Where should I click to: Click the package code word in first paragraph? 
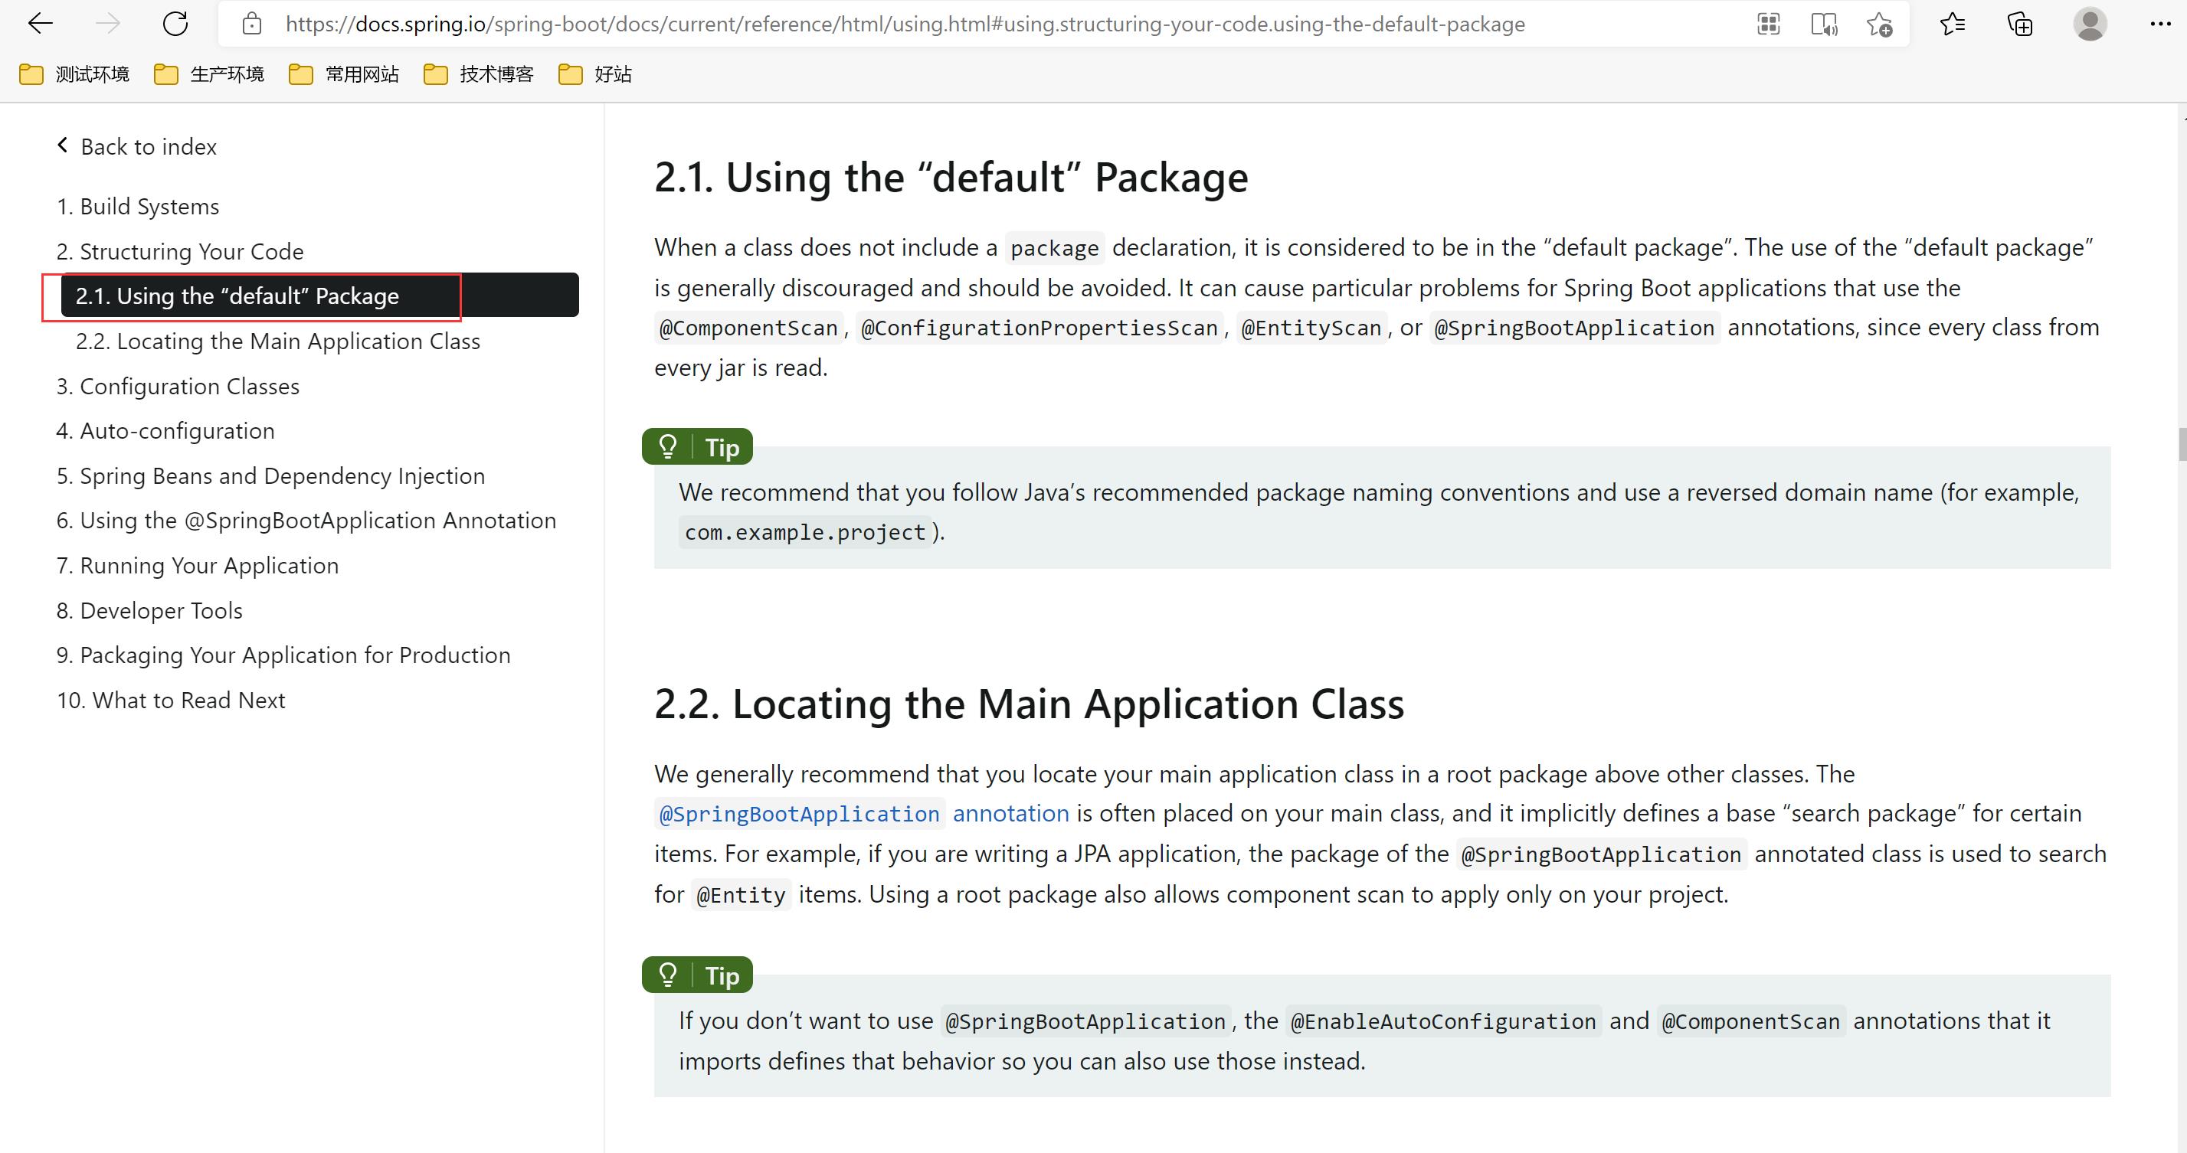(1055, 249)
